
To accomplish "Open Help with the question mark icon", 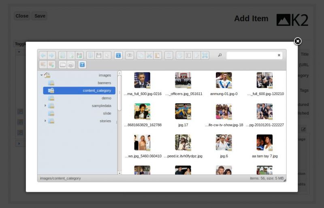I will click(82, 65).
